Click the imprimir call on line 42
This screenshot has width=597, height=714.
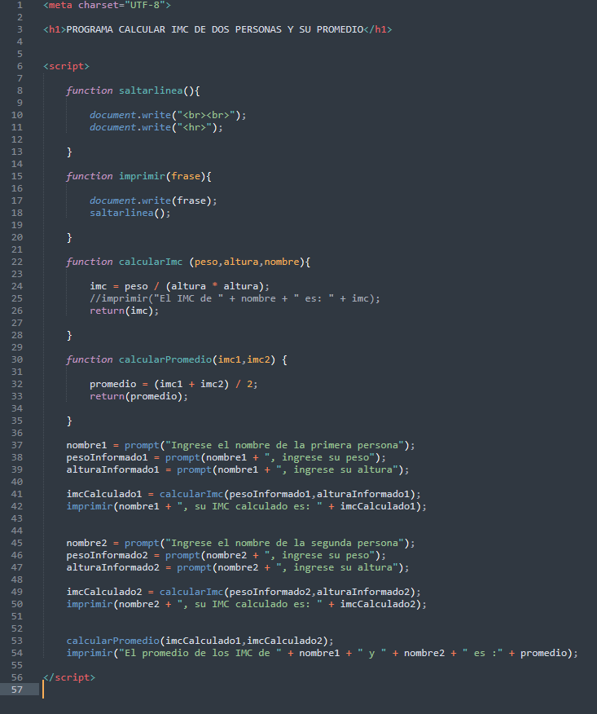tap(247, 506)
